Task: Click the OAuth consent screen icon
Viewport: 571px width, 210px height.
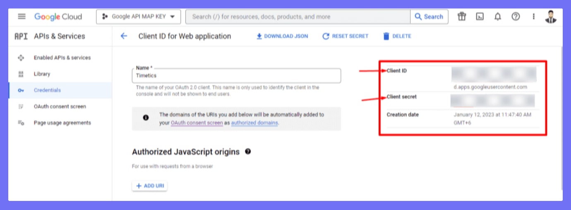Action: [x=21, y=106]
